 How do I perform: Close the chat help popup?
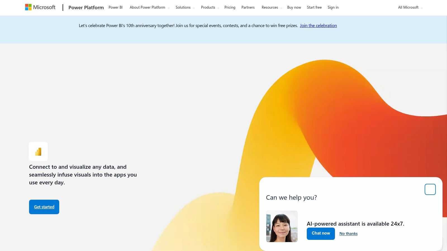(430, 189)
